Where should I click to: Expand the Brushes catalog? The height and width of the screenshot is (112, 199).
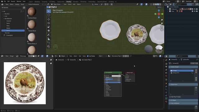pyautogui.click(x=4, y=14)
